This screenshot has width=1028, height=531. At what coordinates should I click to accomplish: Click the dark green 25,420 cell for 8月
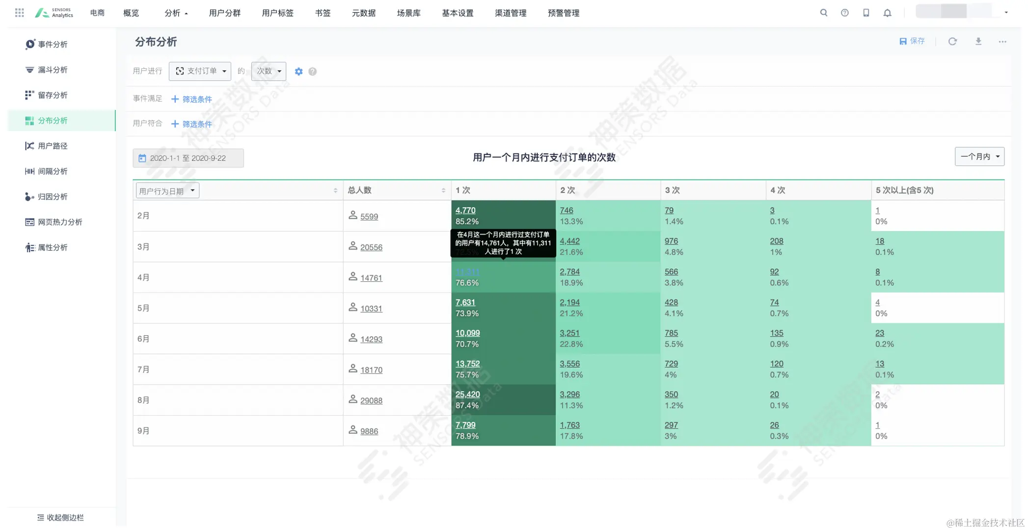point(467,395)
